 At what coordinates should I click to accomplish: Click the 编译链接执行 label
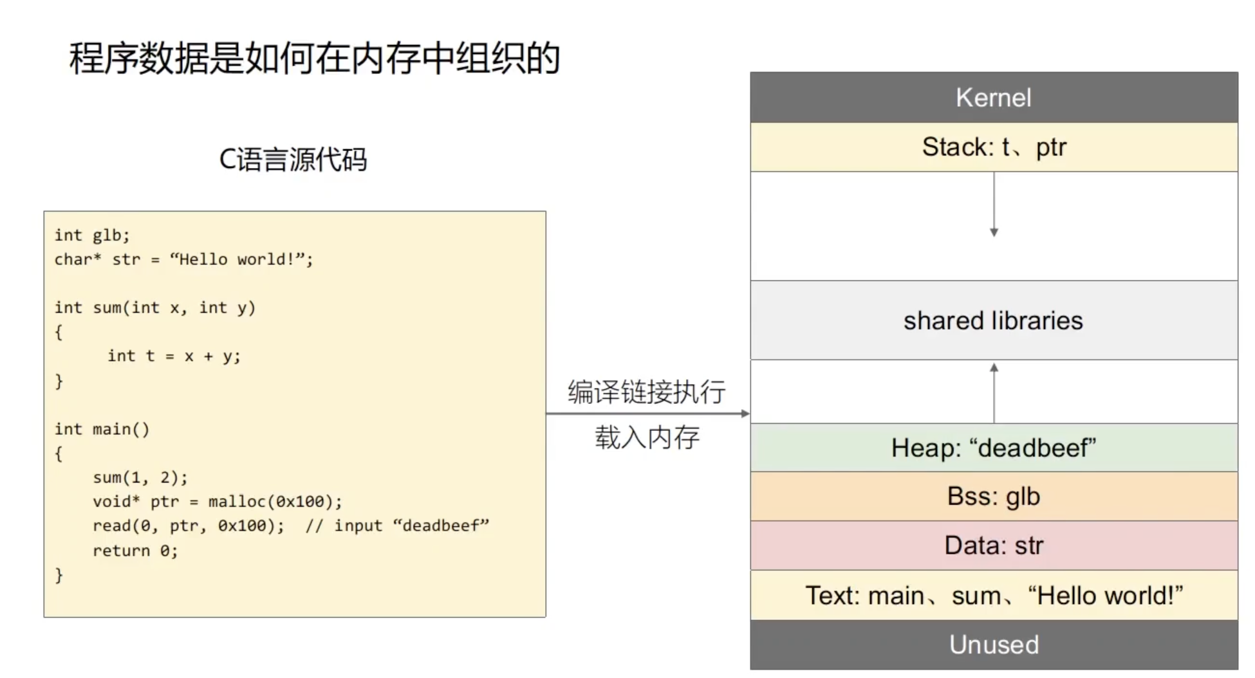[x=646, y=392]
